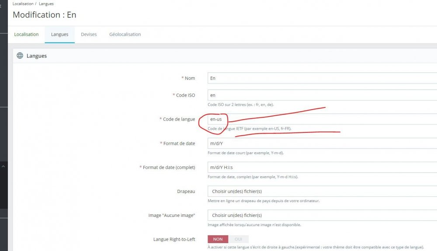437x251 pixels.
Task: Collapse the sidebar section chevron
Action: point(3,166)
